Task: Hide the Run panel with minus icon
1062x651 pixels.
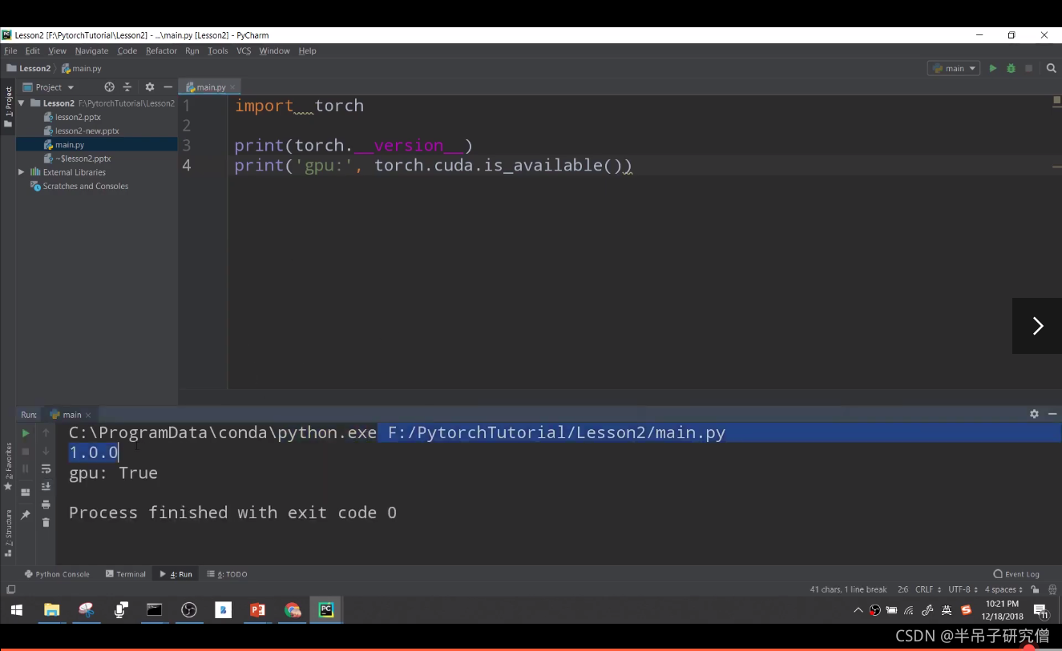Action: point(1051,414)
